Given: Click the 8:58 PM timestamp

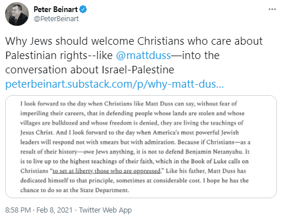Looking at the screenshot, I should coord(18,210).
